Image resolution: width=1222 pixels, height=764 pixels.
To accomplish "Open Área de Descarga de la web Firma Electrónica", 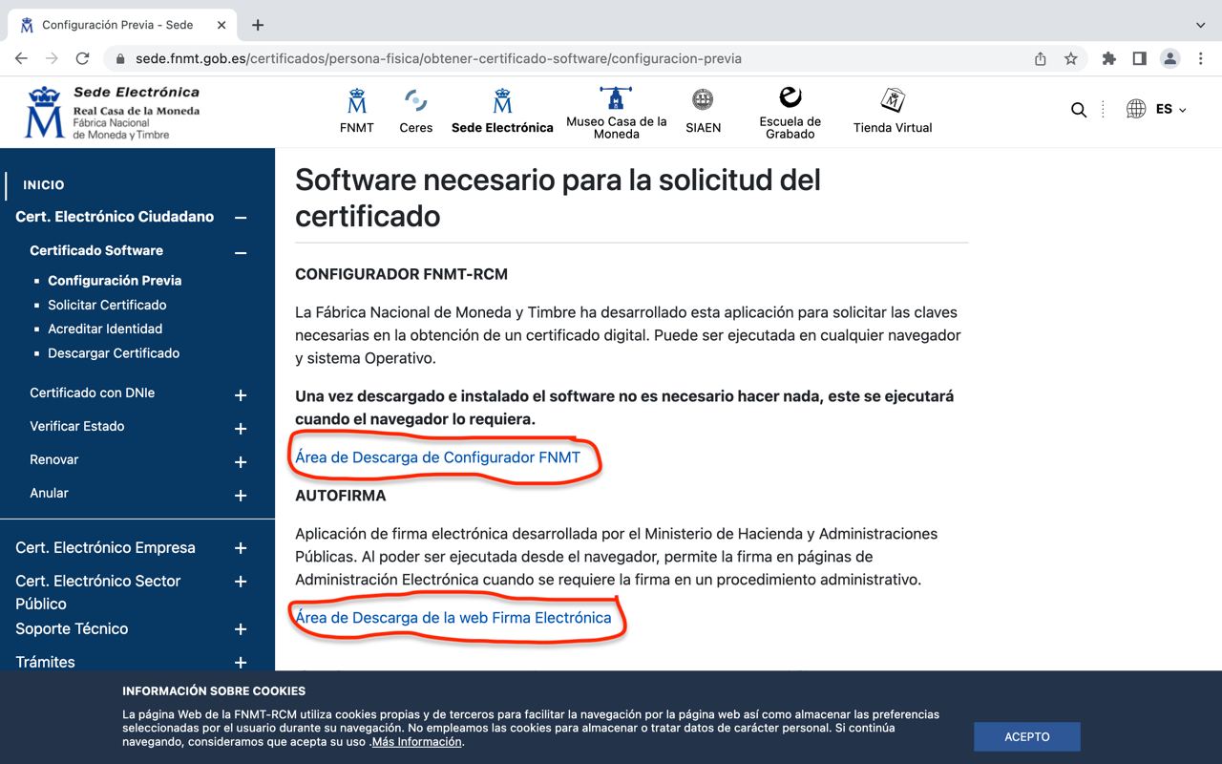I will coord(453,618).
